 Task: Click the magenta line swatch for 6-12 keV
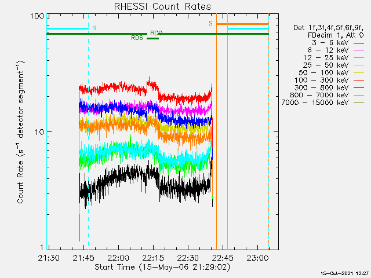(359, 50)
